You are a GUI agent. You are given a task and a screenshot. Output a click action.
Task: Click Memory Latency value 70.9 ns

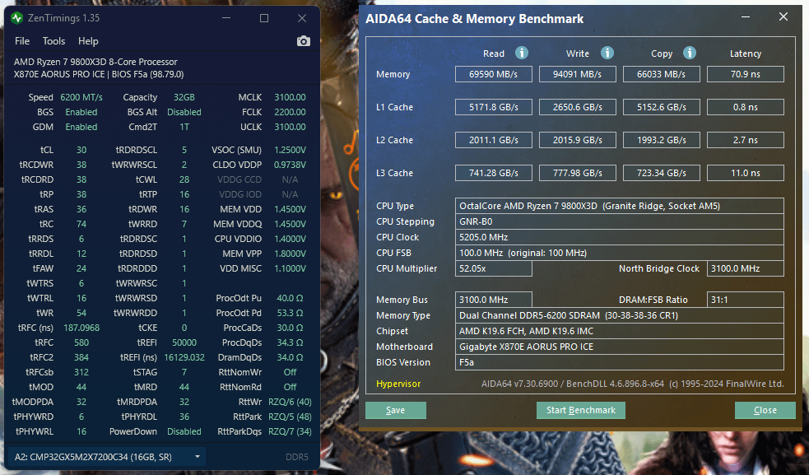[746, 74]
